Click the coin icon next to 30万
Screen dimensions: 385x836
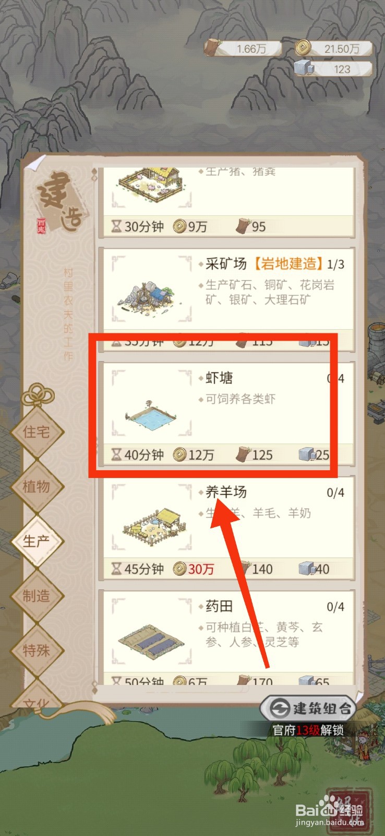coord(180,568)
